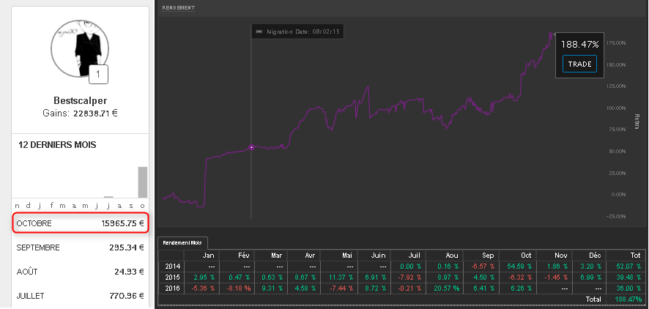Click the rank badge showing 1
Image resolution: width=649 pixels, height=309 pixels.
(99, 74)
